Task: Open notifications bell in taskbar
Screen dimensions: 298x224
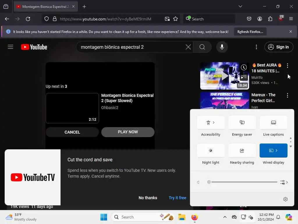Action: 278,217
